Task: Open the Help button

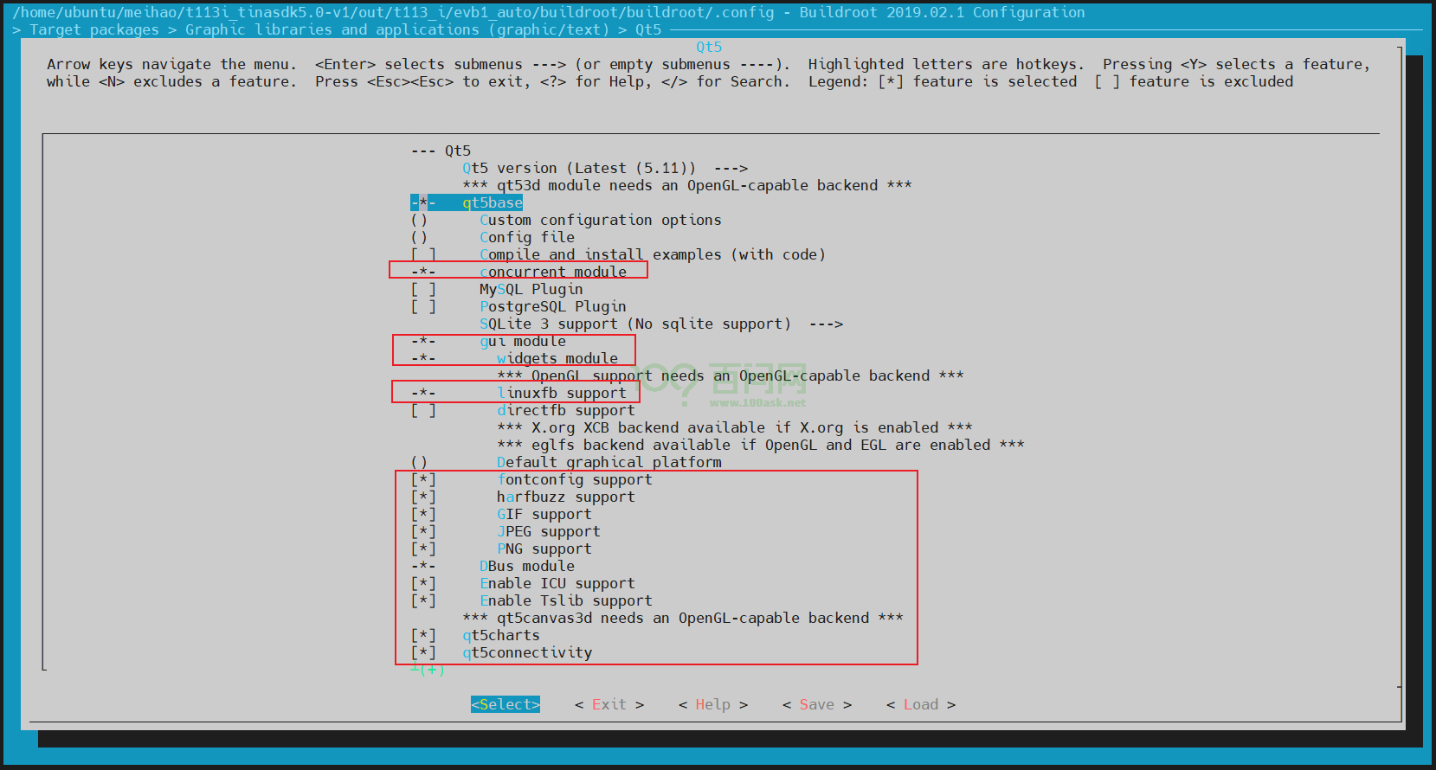Action: 712,704
